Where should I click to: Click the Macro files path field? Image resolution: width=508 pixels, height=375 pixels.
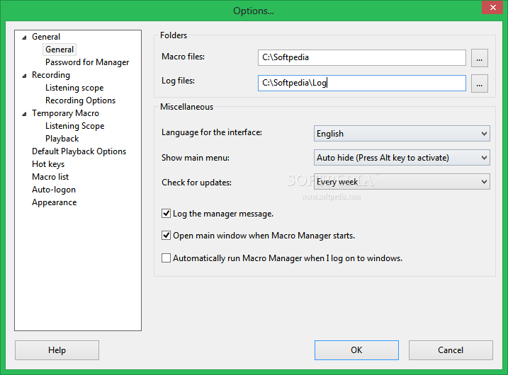point(361,57)
